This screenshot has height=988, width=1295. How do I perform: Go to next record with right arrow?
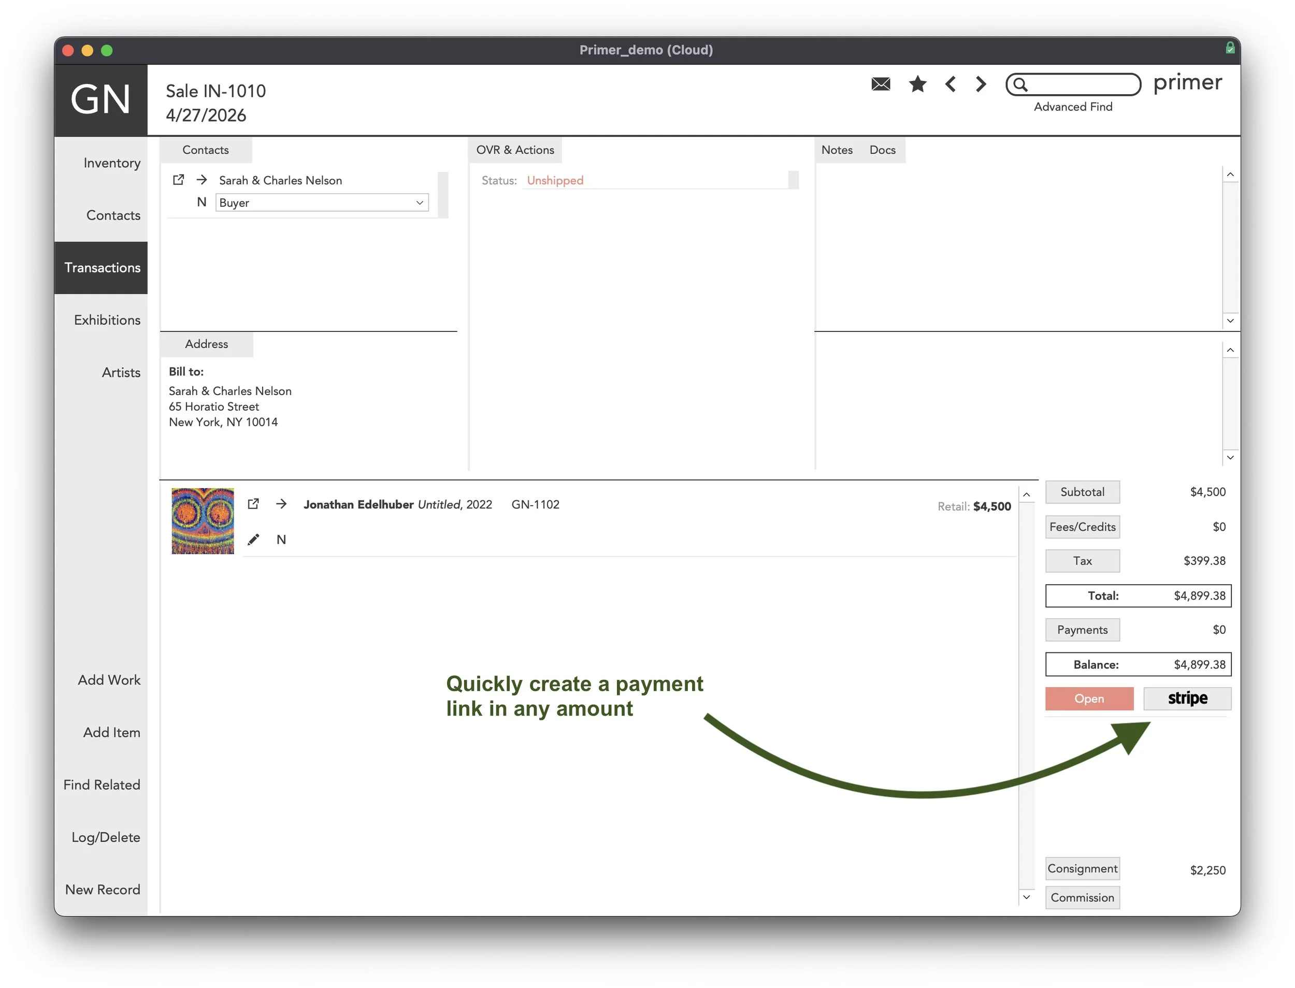980,84
